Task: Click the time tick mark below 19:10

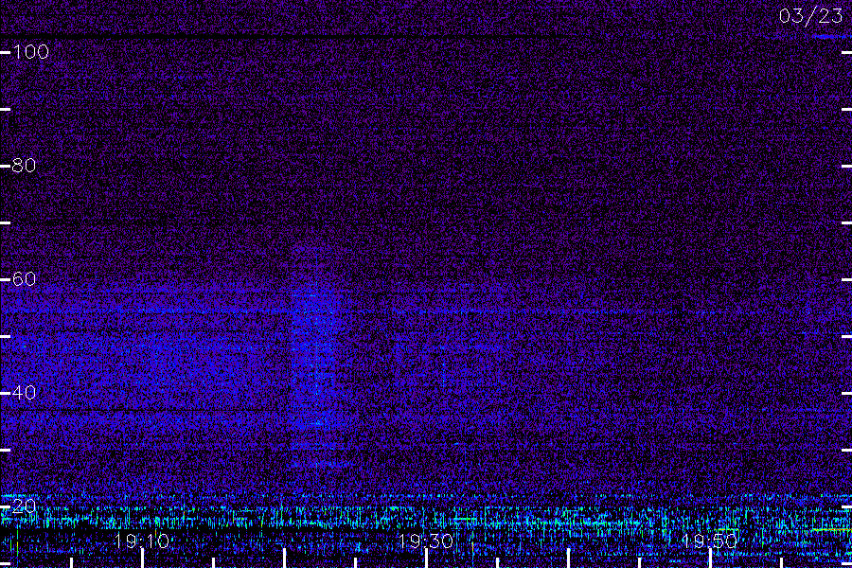Action: click(142, 559)
